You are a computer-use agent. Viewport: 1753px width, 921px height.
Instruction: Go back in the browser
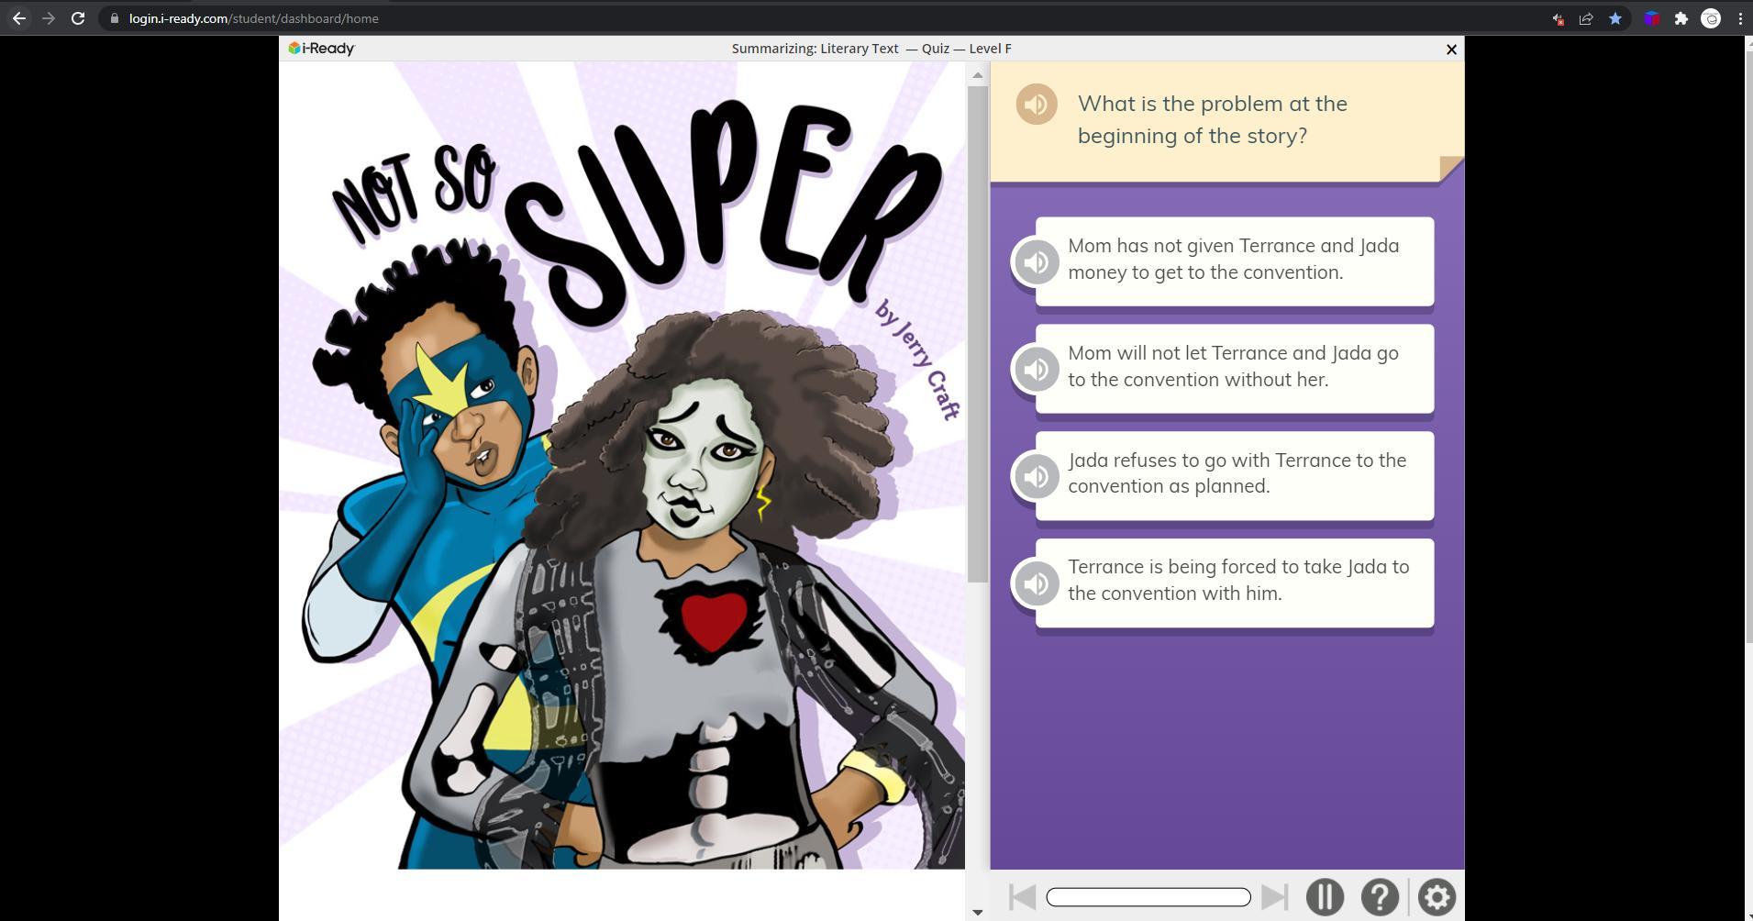(19, 18)
